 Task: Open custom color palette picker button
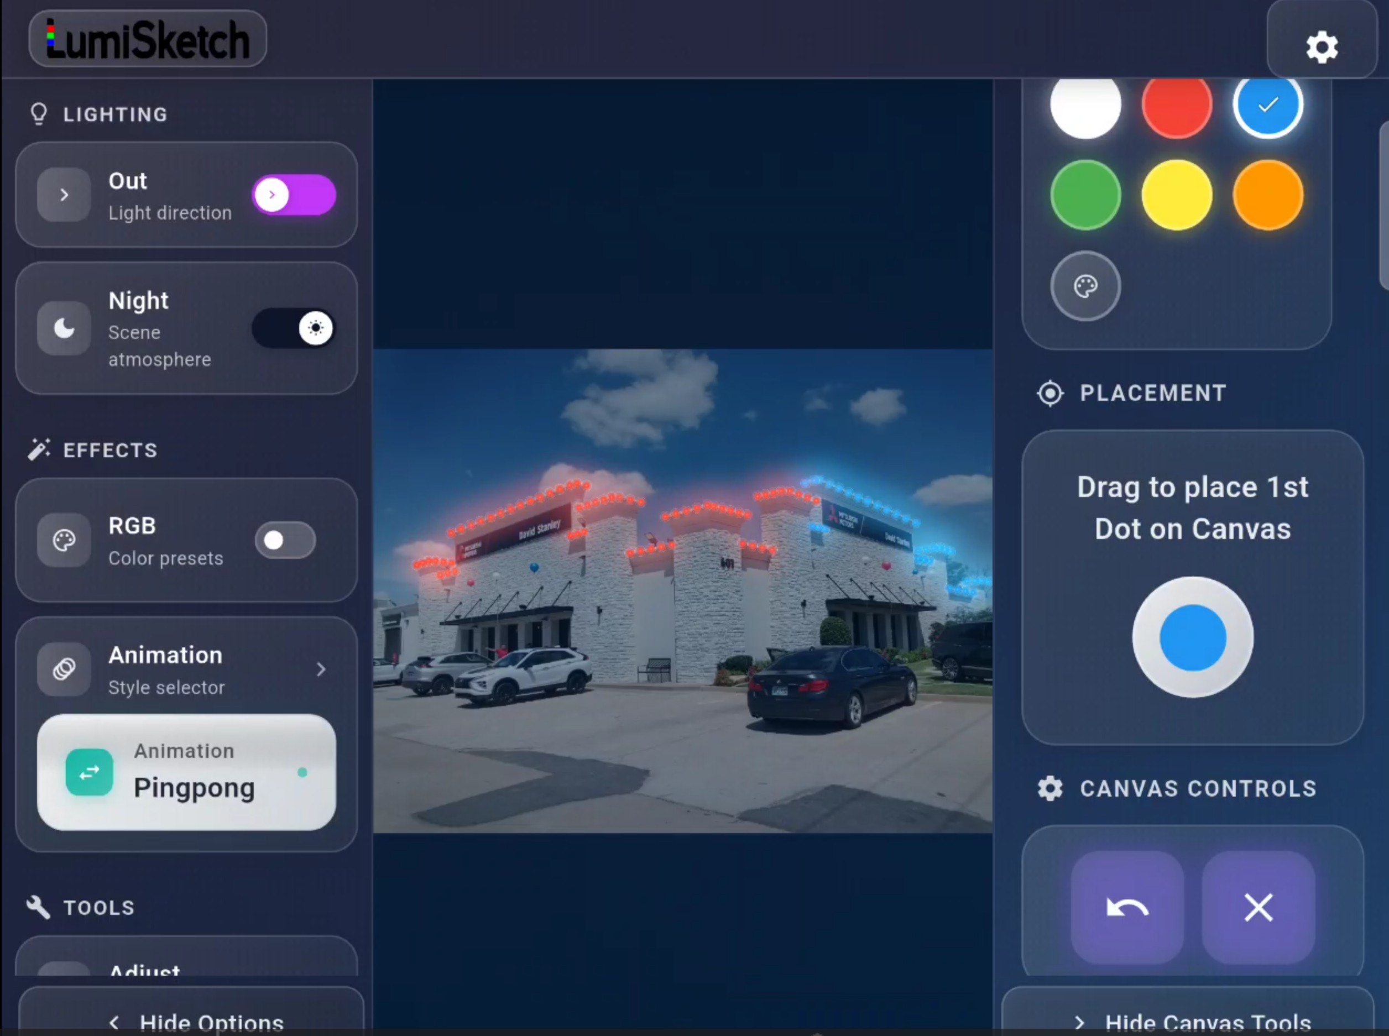(x=1085, y=286)
